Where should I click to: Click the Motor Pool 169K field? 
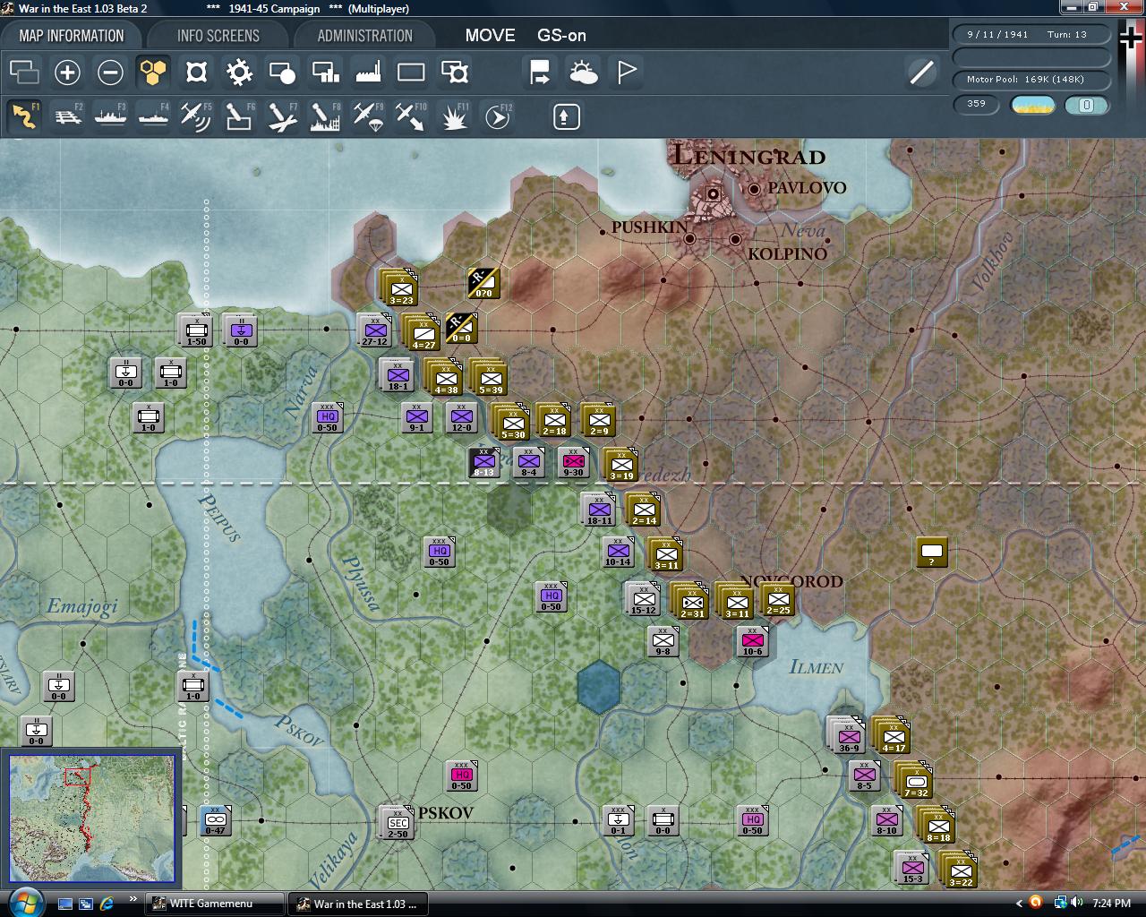pyautogui.click(x=1031, y=79)
